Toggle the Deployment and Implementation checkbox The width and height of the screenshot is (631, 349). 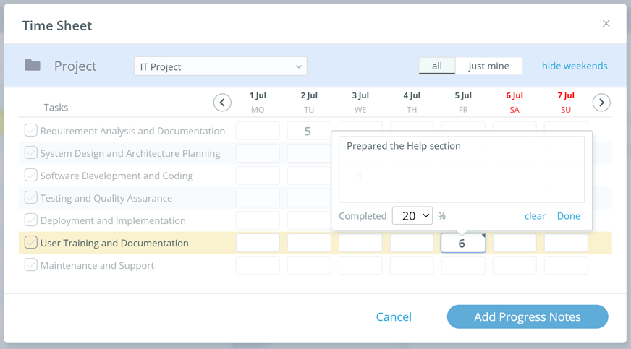pos(31,220)
